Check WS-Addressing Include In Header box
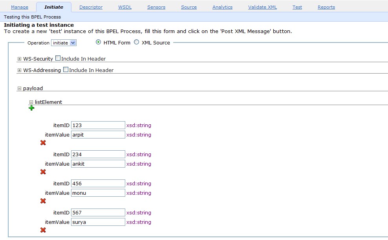This screenshot has width=388, height=240. (x=66, y=69)
